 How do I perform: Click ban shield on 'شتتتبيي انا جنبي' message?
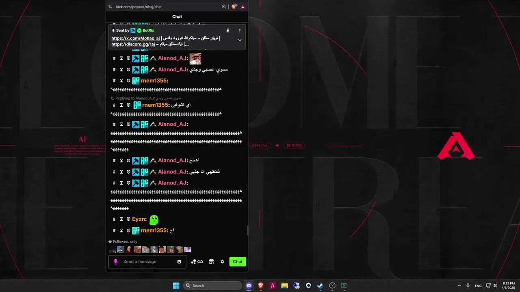coord(128,172)
